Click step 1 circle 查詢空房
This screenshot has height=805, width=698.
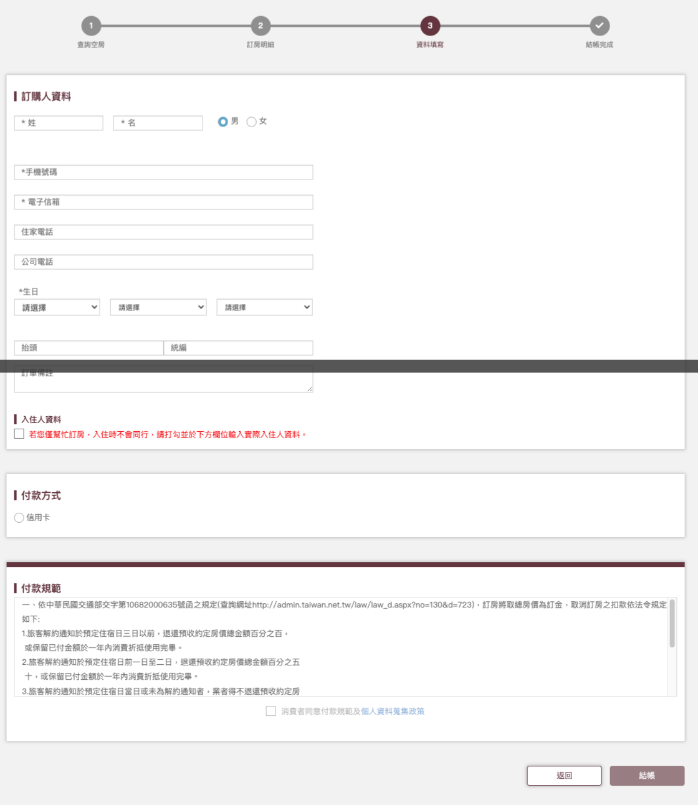(91, 26)
